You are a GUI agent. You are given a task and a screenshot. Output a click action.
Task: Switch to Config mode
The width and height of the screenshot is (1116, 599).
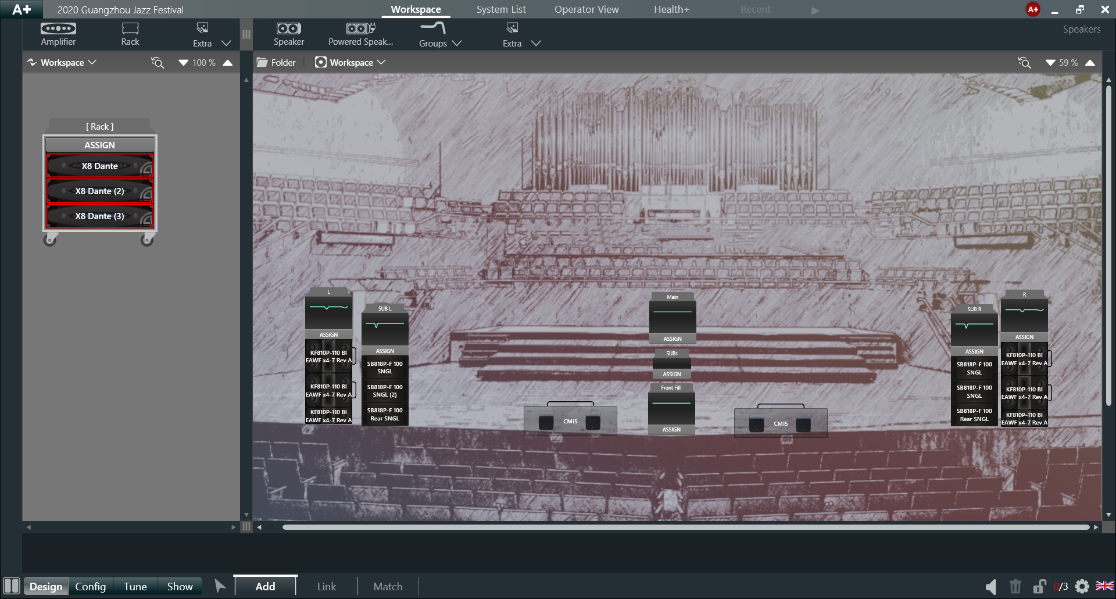click(x=91, y=586)
